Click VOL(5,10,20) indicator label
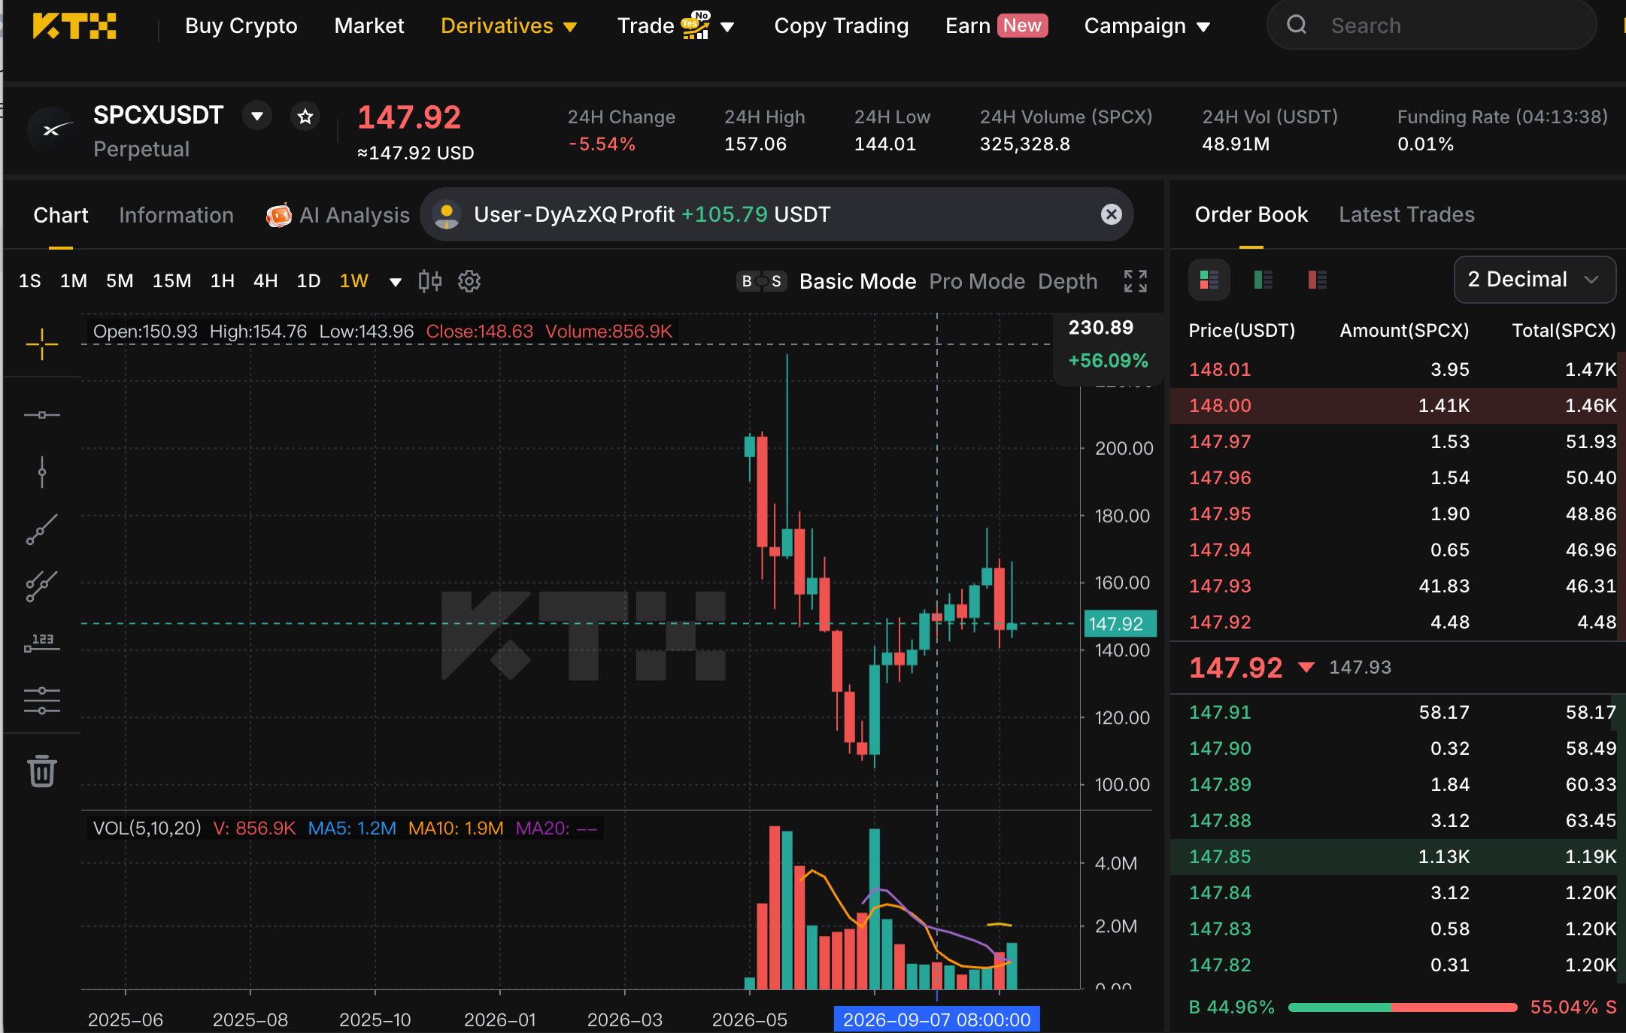Screen dimensions: 1626x1033 point(147,828)
